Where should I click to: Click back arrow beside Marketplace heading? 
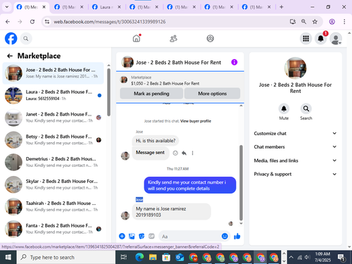point(10,56)
